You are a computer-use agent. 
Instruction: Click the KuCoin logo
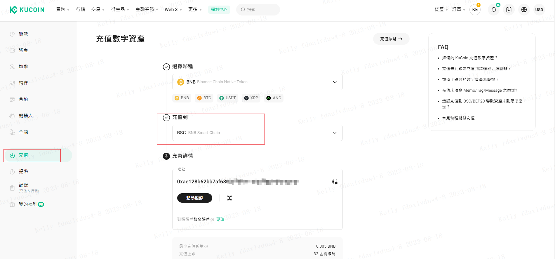(x=27, y=10)
